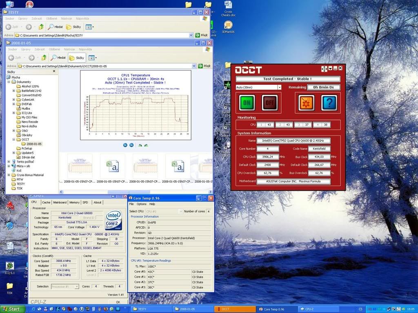Open the OCCT title bar down-arrow menu
This screenshot has width=418, height=313.
coord(330,68)
